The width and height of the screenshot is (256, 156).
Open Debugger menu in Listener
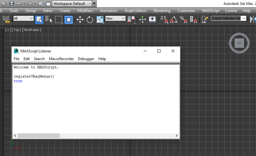point(86,59)
